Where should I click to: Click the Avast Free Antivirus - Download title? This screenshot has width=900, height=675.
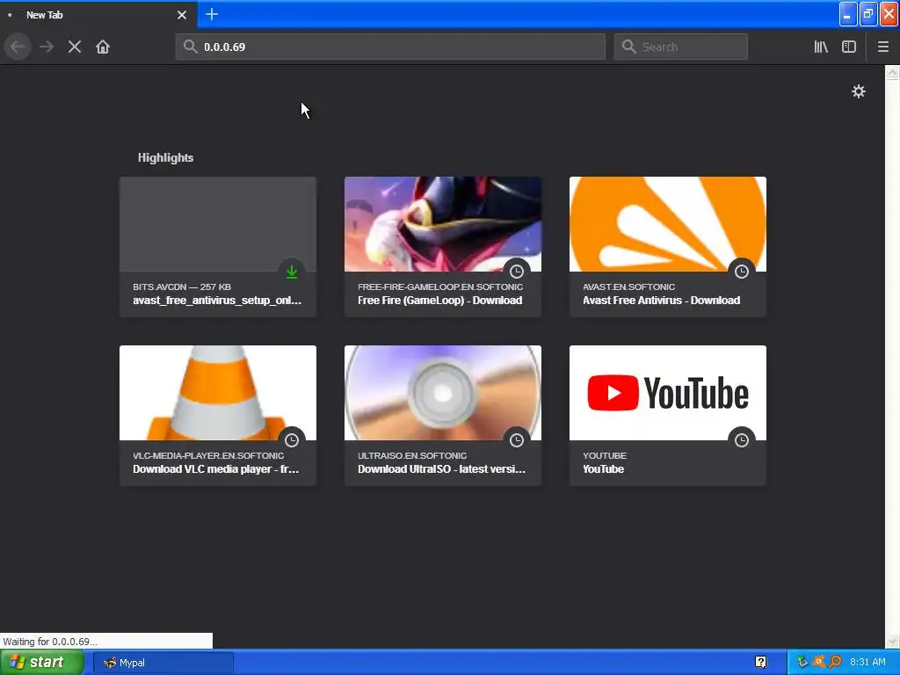tap(661, 301)
